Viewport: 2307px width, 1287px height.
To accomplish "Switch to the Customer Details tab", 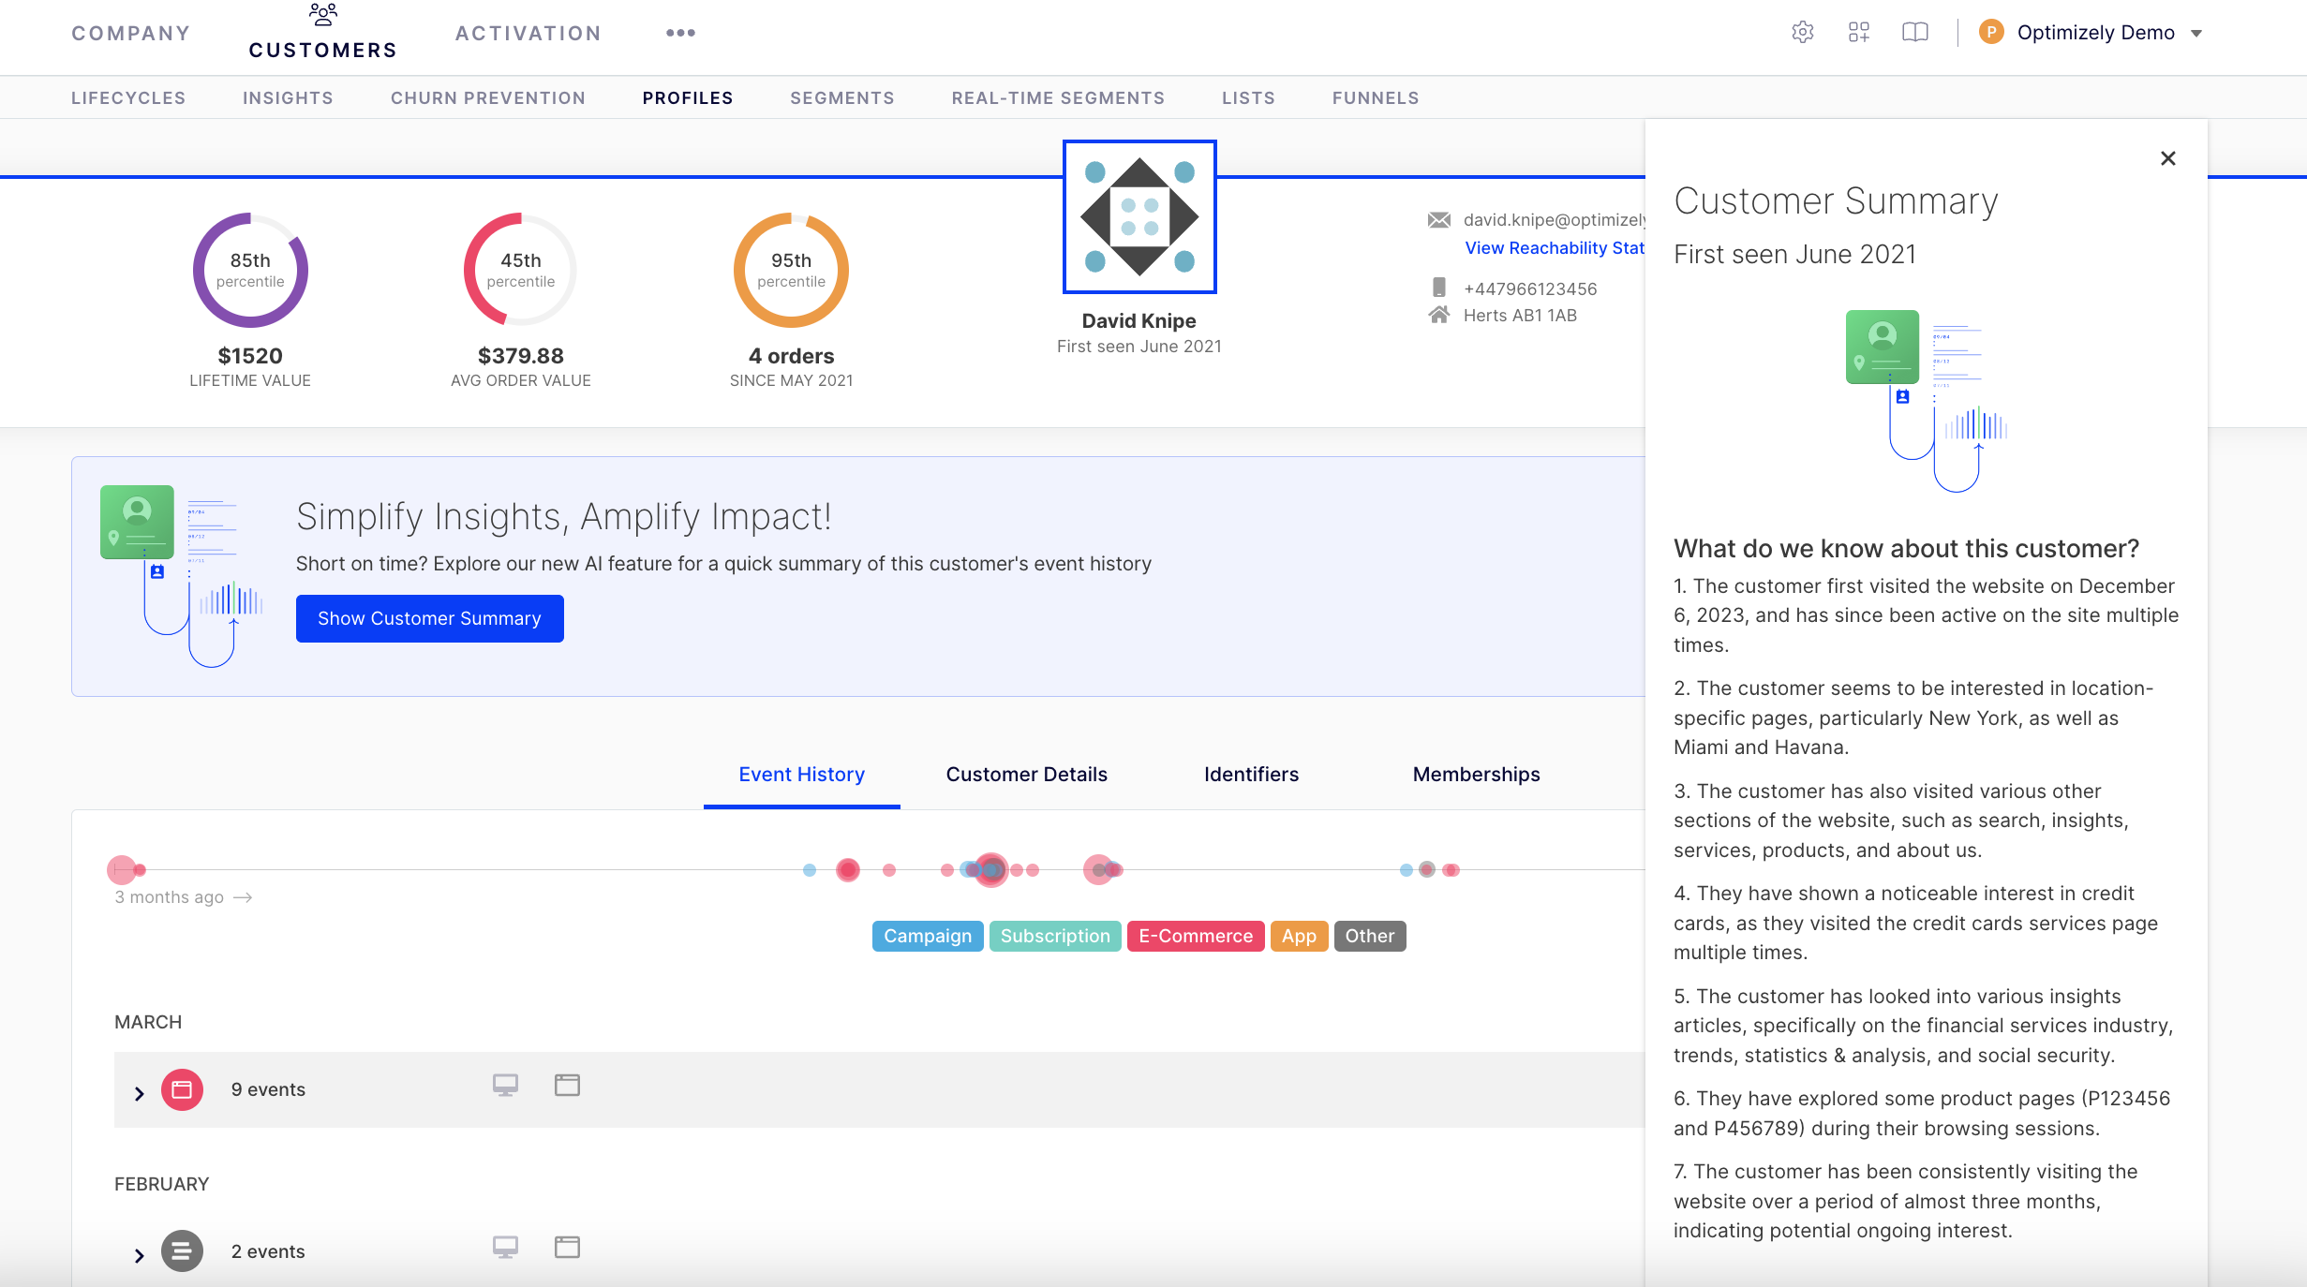I will click(1026, 775).
